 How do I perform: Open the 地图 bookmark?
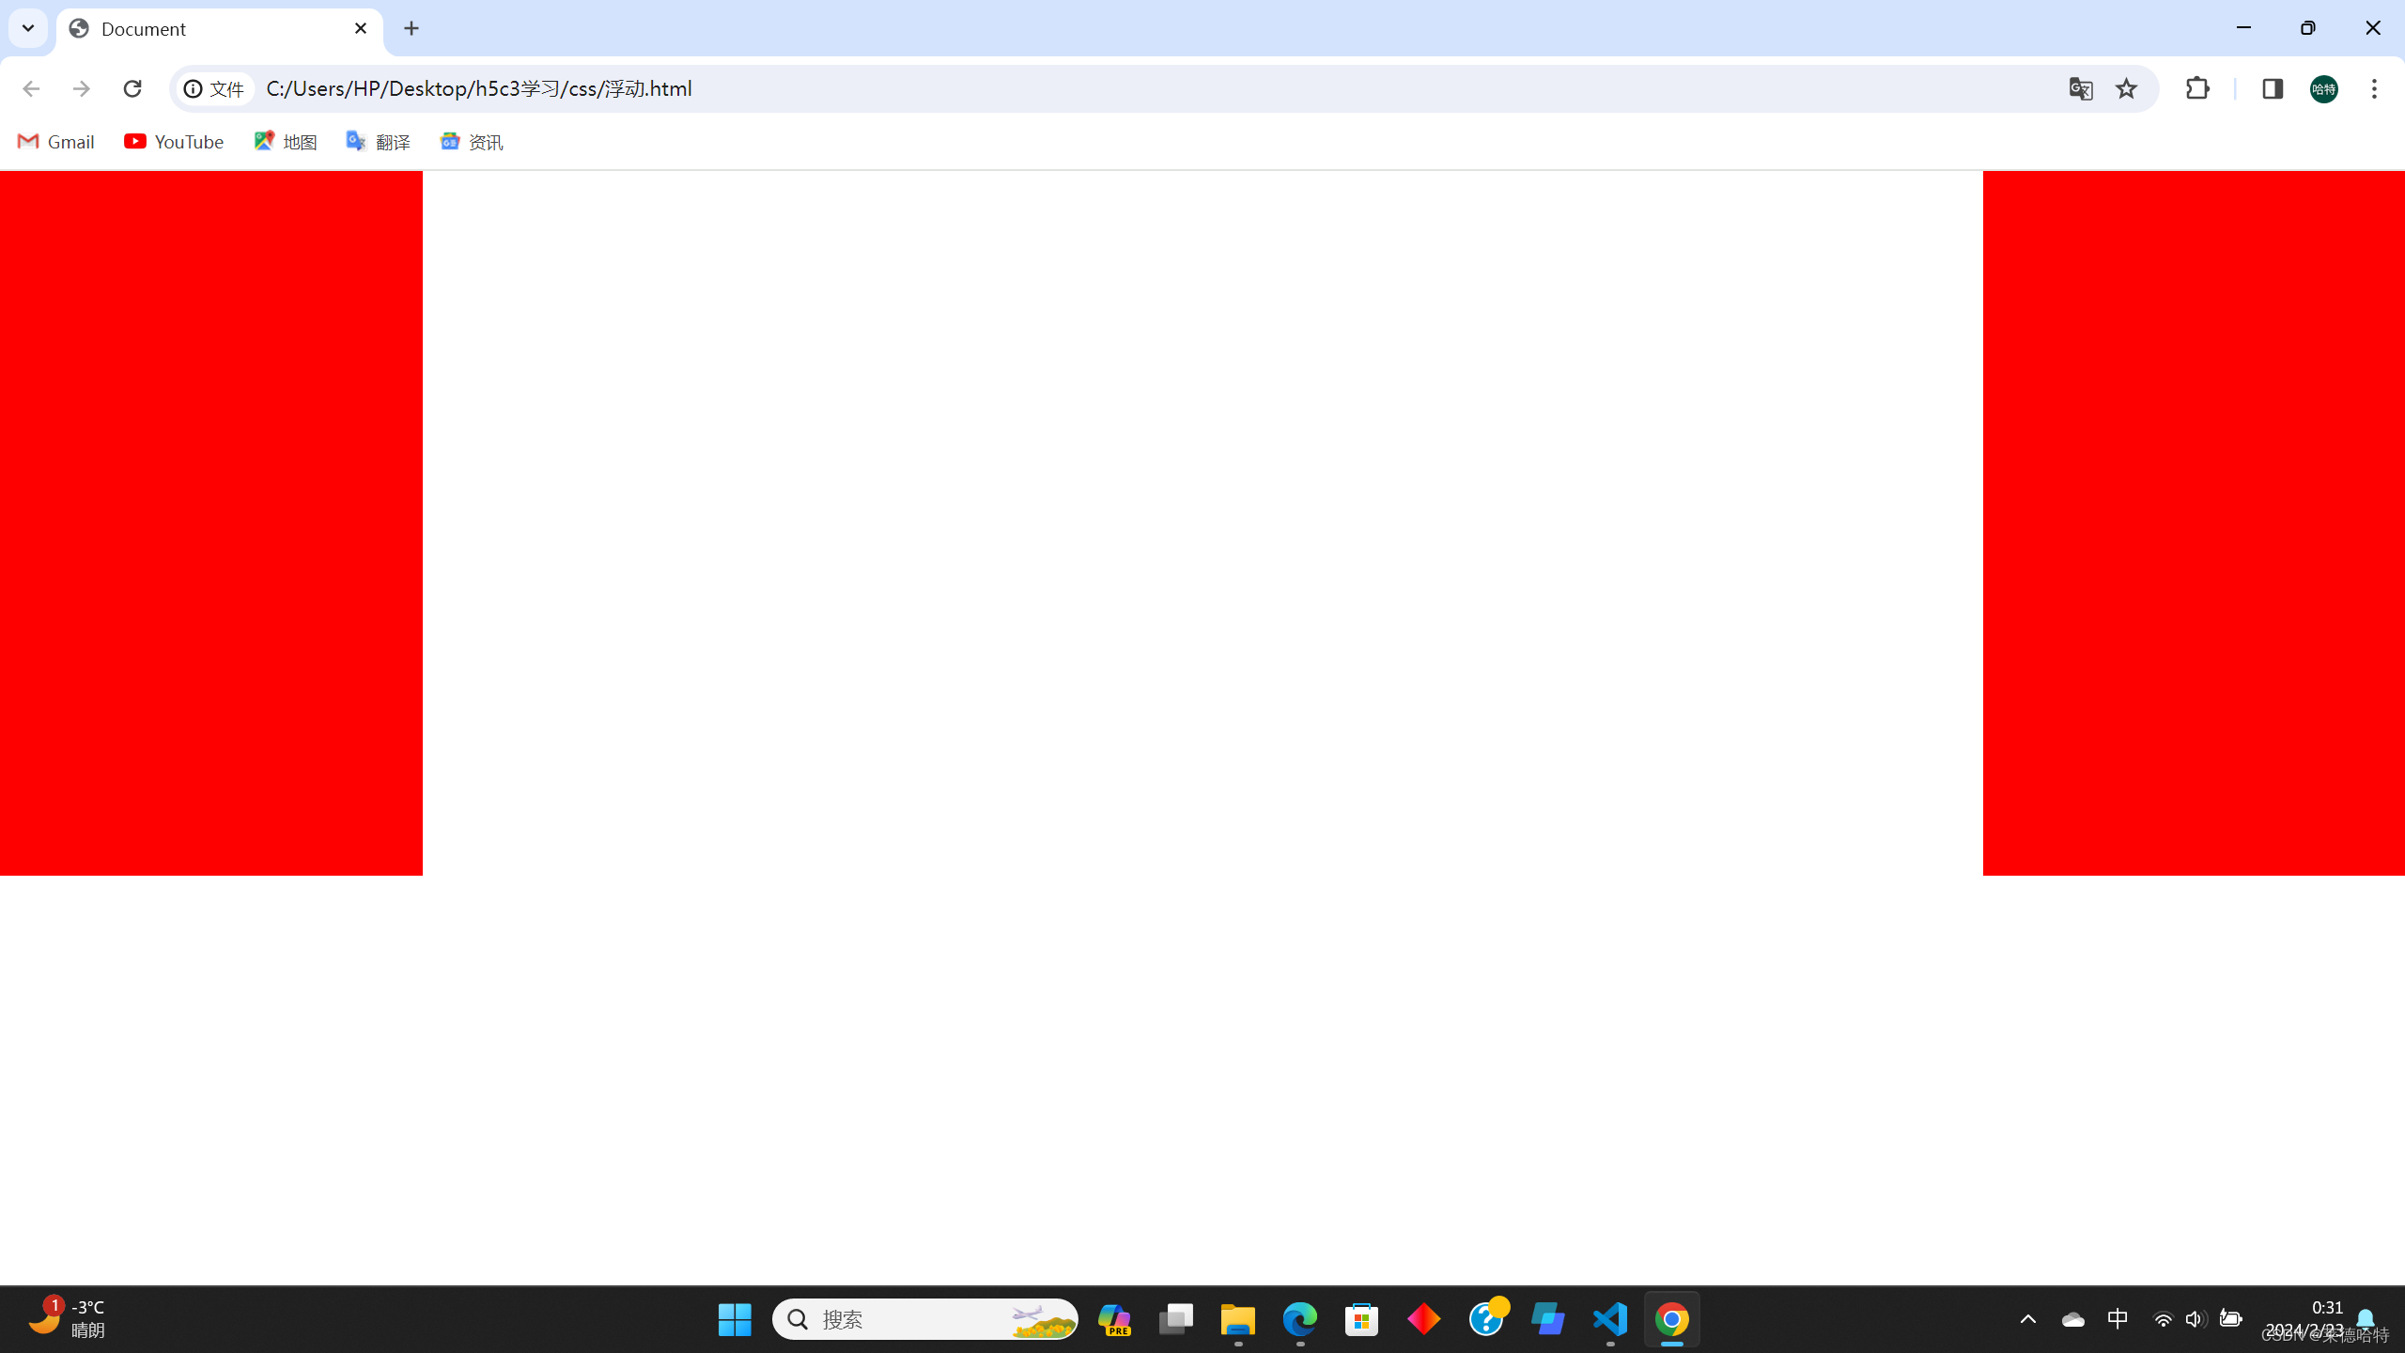[286, 142]
